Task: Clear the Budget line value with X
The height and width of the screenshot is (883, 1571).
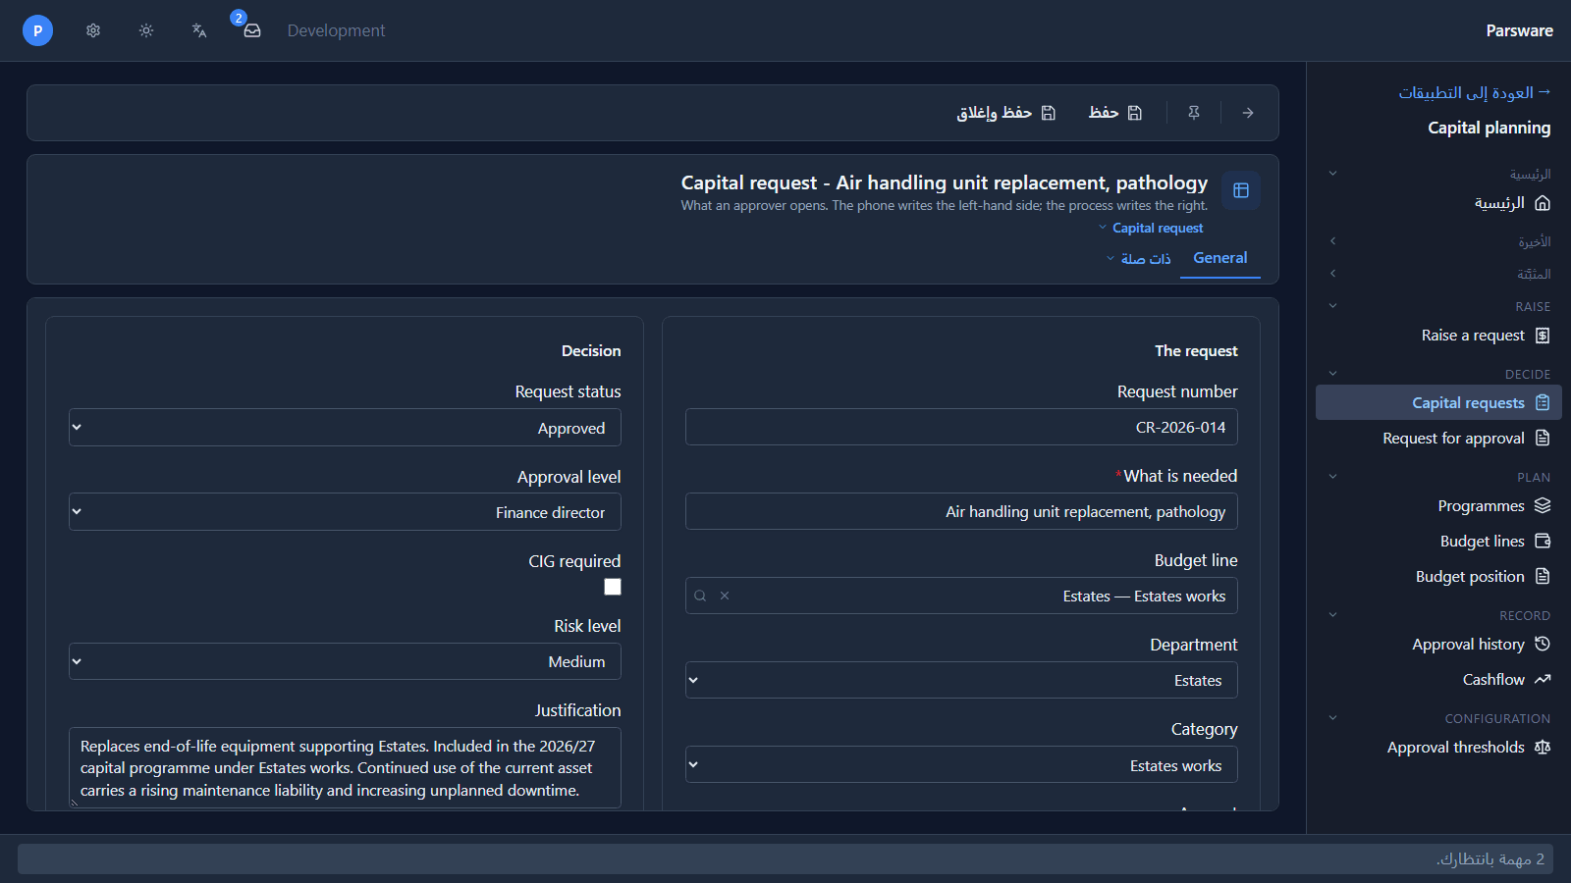Action: click(725, 596)
